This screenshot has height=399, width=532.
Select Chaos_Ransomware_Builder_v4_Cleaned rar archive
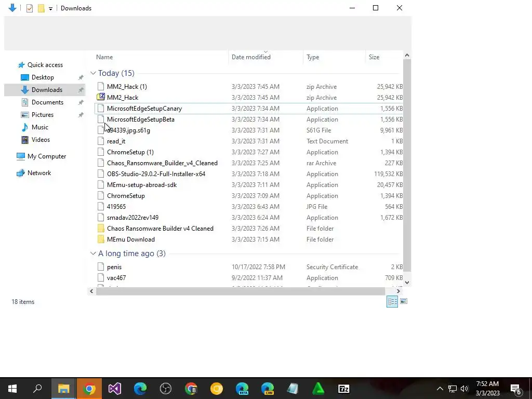(x=249, y=163)
